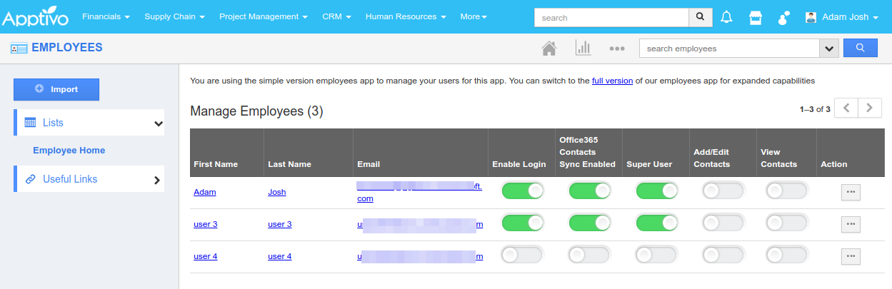Image resolution: width=892 pixels, height=289 pixels.
Task: Open the Financials menu
Action: [x=106, y=16]
